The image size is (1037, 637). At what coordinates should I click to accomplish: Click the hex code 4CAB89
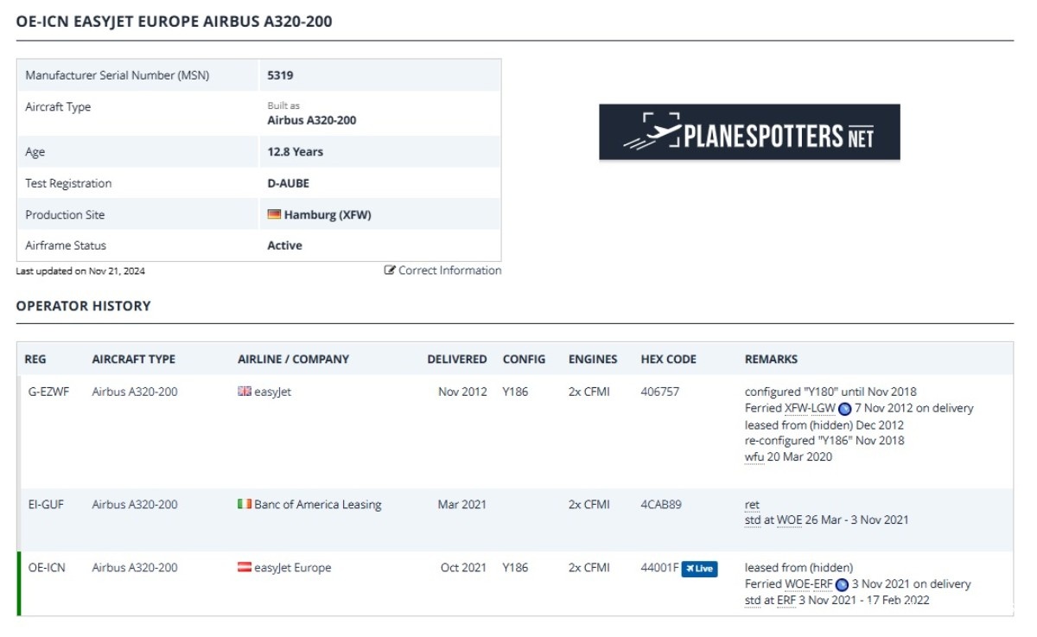point(660,504)
